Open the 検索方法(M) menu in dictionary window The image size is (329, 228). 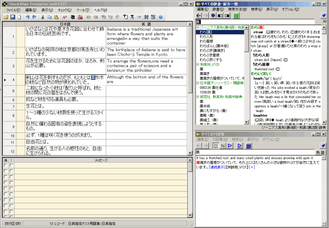pos(238,9)
